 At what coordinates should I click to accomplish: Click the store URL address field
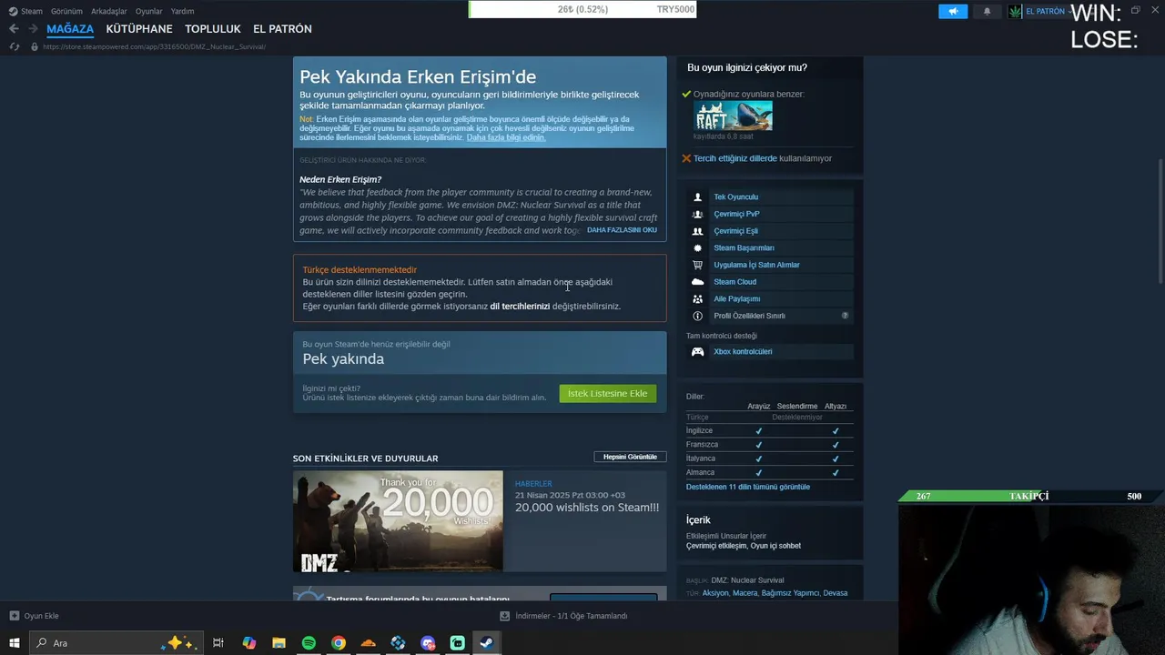pos(155,46)
